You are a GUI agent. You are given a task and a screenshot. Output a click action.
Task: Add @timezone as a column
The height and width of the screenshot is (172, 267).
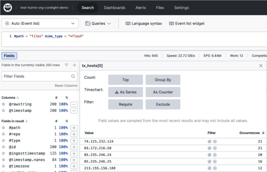(x=74, y=166)
